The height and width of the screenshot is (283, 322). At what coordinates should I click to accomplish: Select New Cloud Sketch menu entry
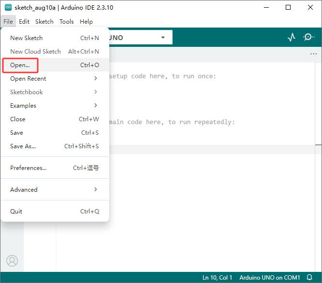point(55,51)
